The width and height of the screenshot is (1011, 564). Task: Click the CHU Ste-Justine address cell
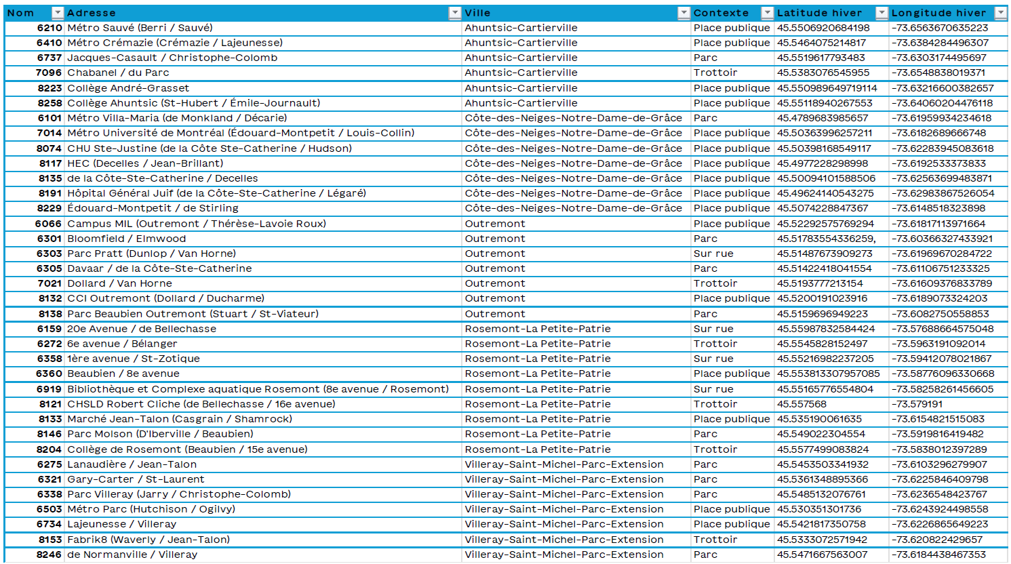pos(263,148)
